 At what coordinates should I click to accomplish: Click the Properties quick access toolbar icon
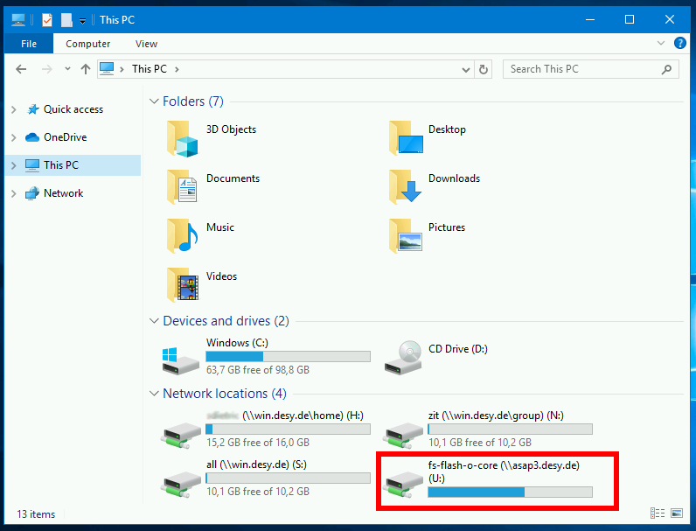(x=47, y=19)
